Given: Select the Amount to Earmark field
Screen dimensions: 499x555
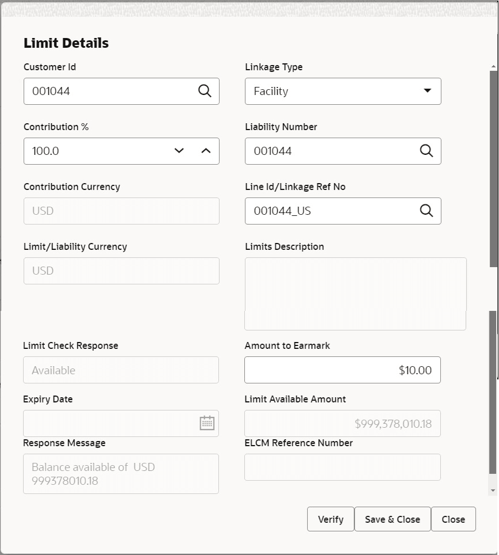Looking at the screenshot, I should point(342,370).
